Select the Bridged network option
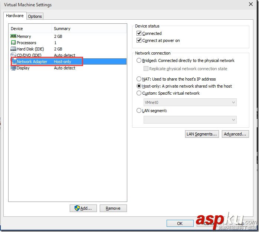The image size is (259, 232). [139, 61]
